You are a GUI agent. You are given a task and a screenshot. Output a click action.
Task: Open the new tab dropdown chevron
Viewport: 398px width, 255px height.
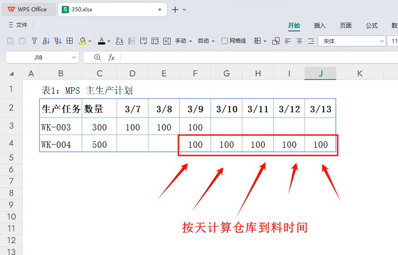pyautogui.click(x=184, y=10)
